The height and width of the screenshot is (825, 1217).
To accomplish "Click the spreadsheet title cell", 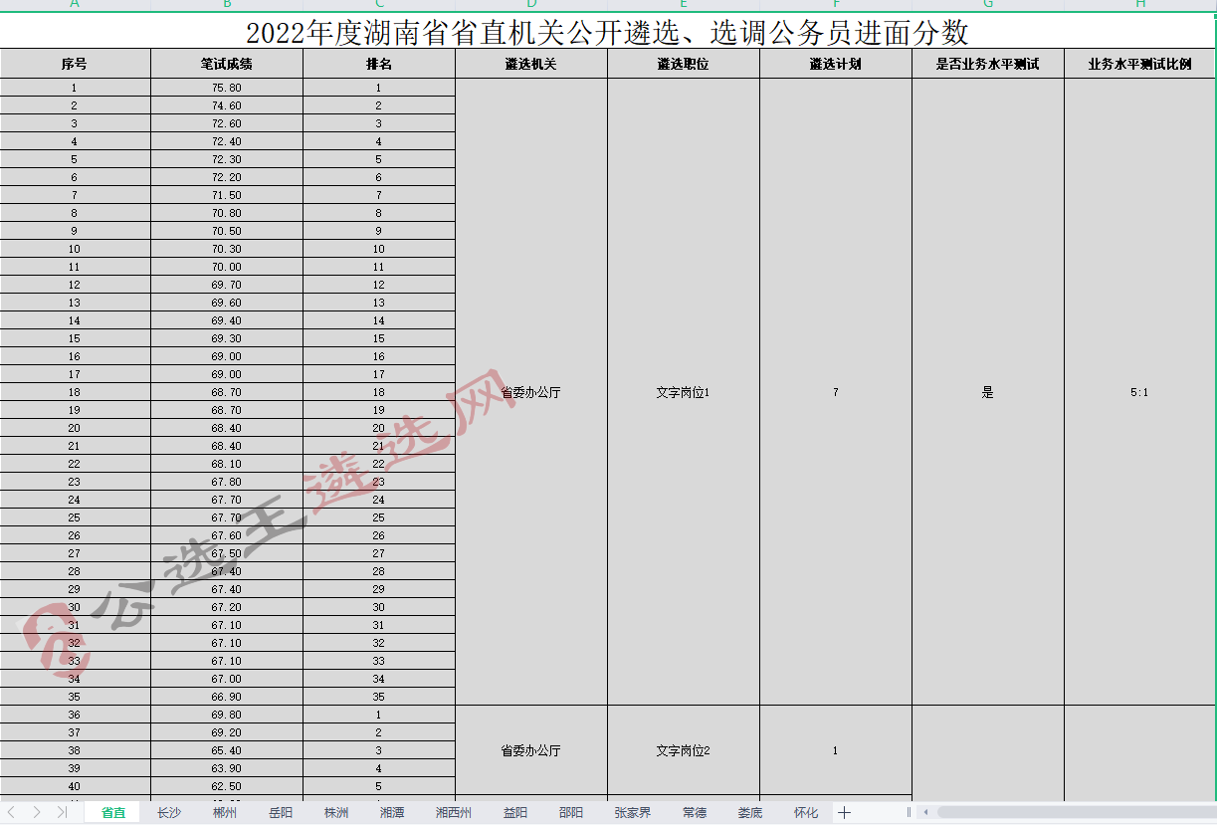I will coord(607,33).
